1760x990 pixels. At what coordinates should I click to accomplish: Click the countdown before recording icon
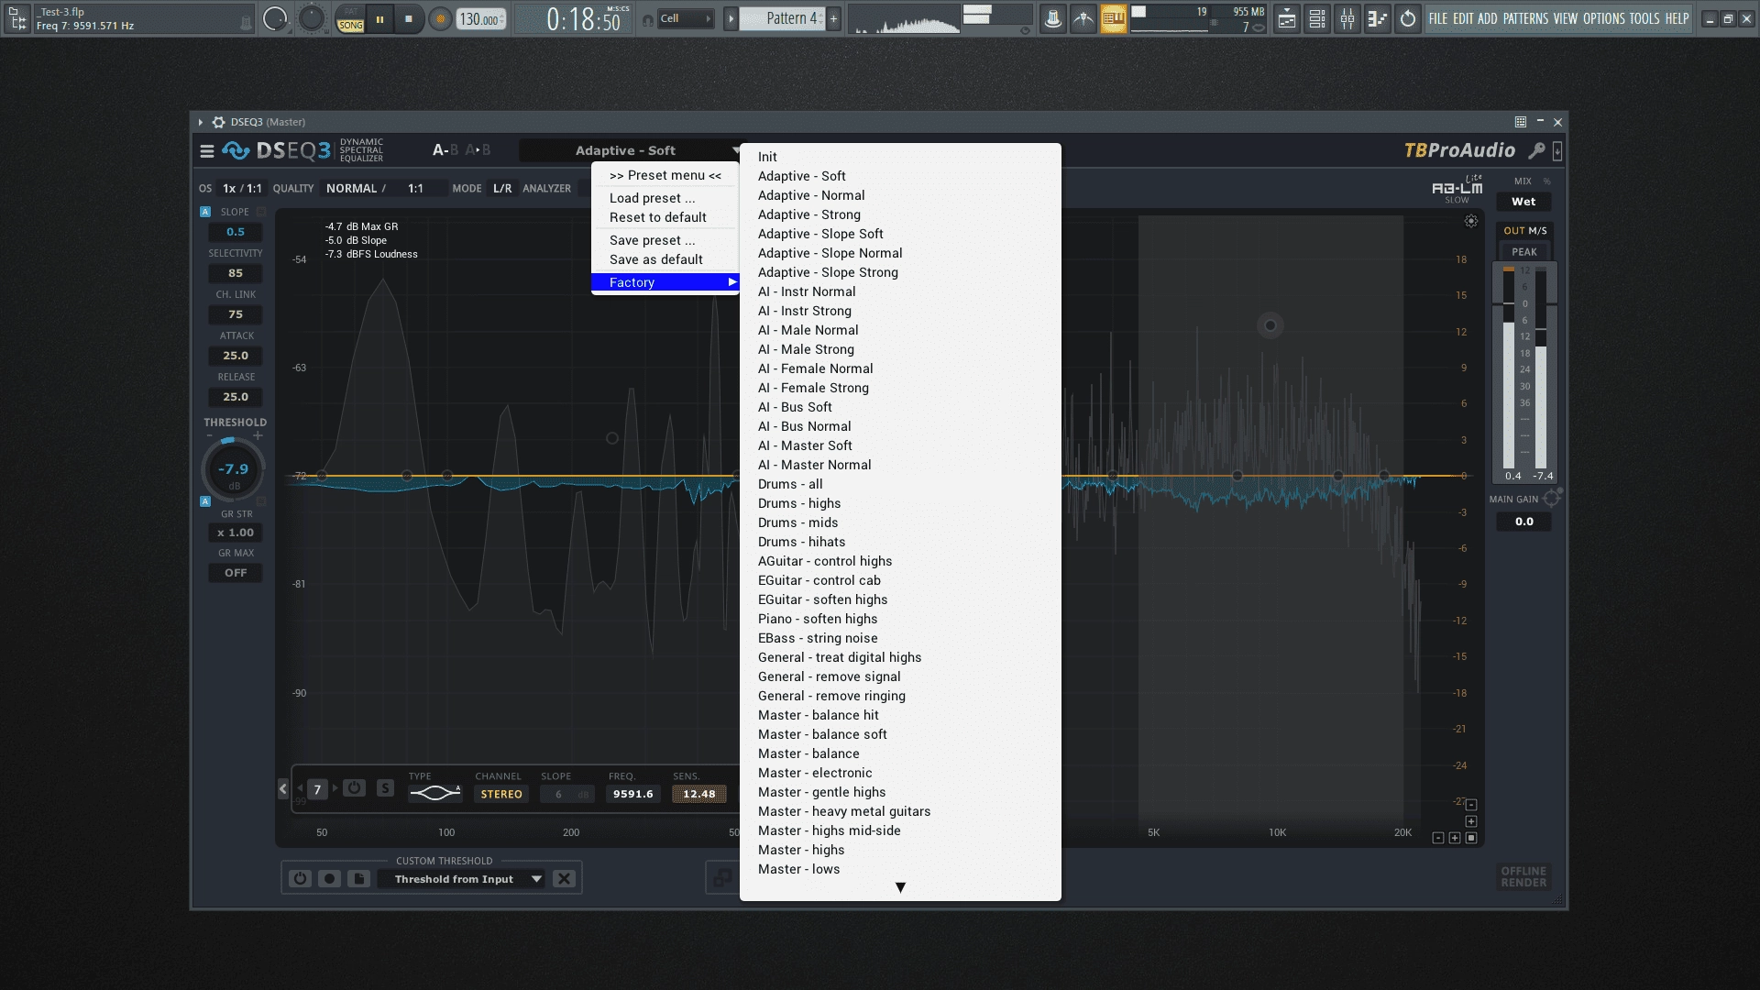(x=1083, y=18)
